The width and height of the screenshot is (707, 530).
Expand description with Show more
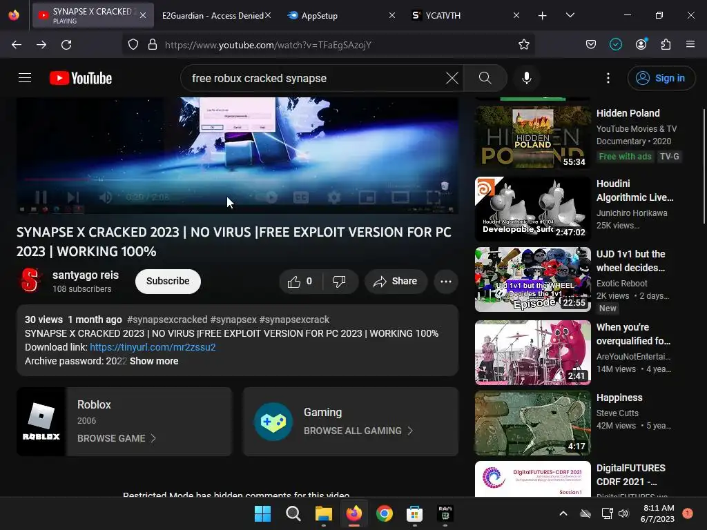pos(154,361)
